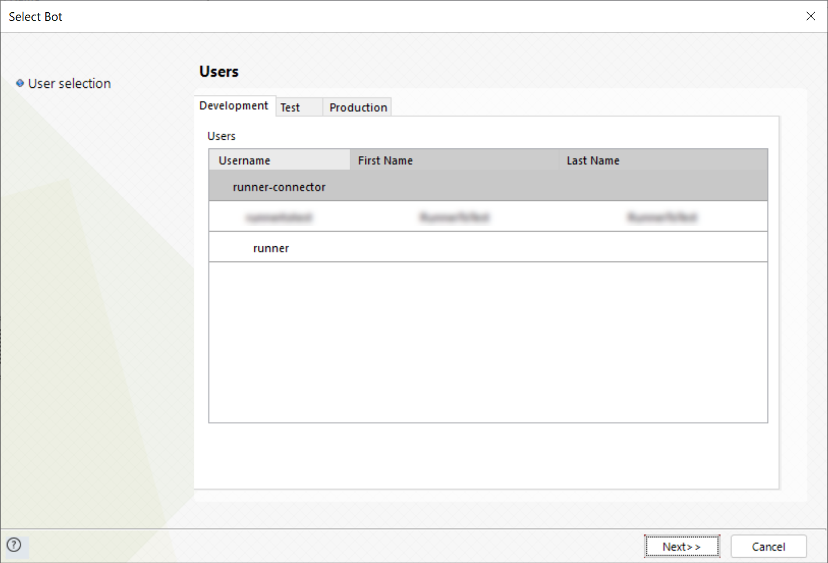Sort by the Last Name column header
The height and width of the screenshot is (563, 828).
click(x=663, y=160)
